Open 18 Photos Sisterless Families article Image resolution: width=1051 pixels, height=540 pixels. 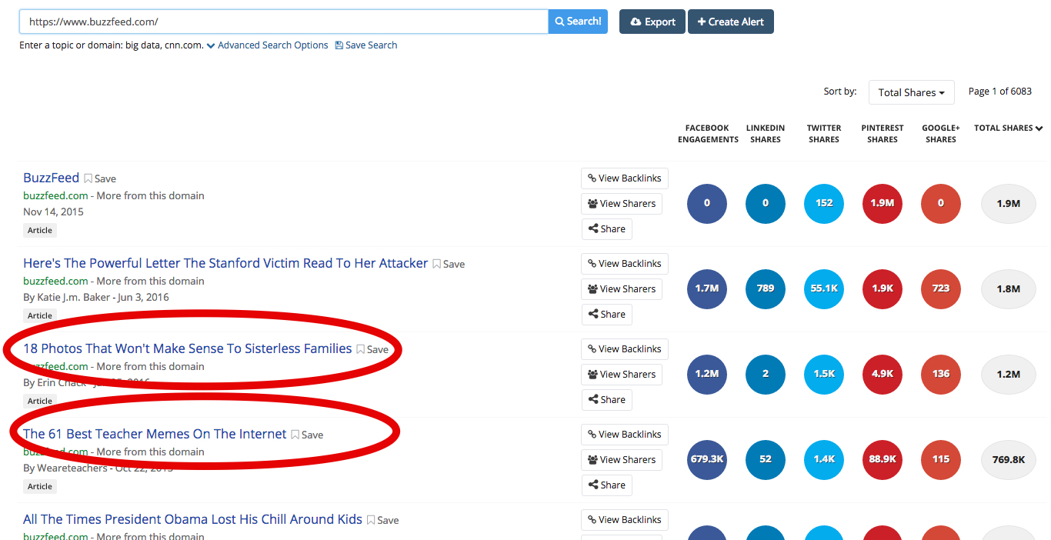pos(188,348)
